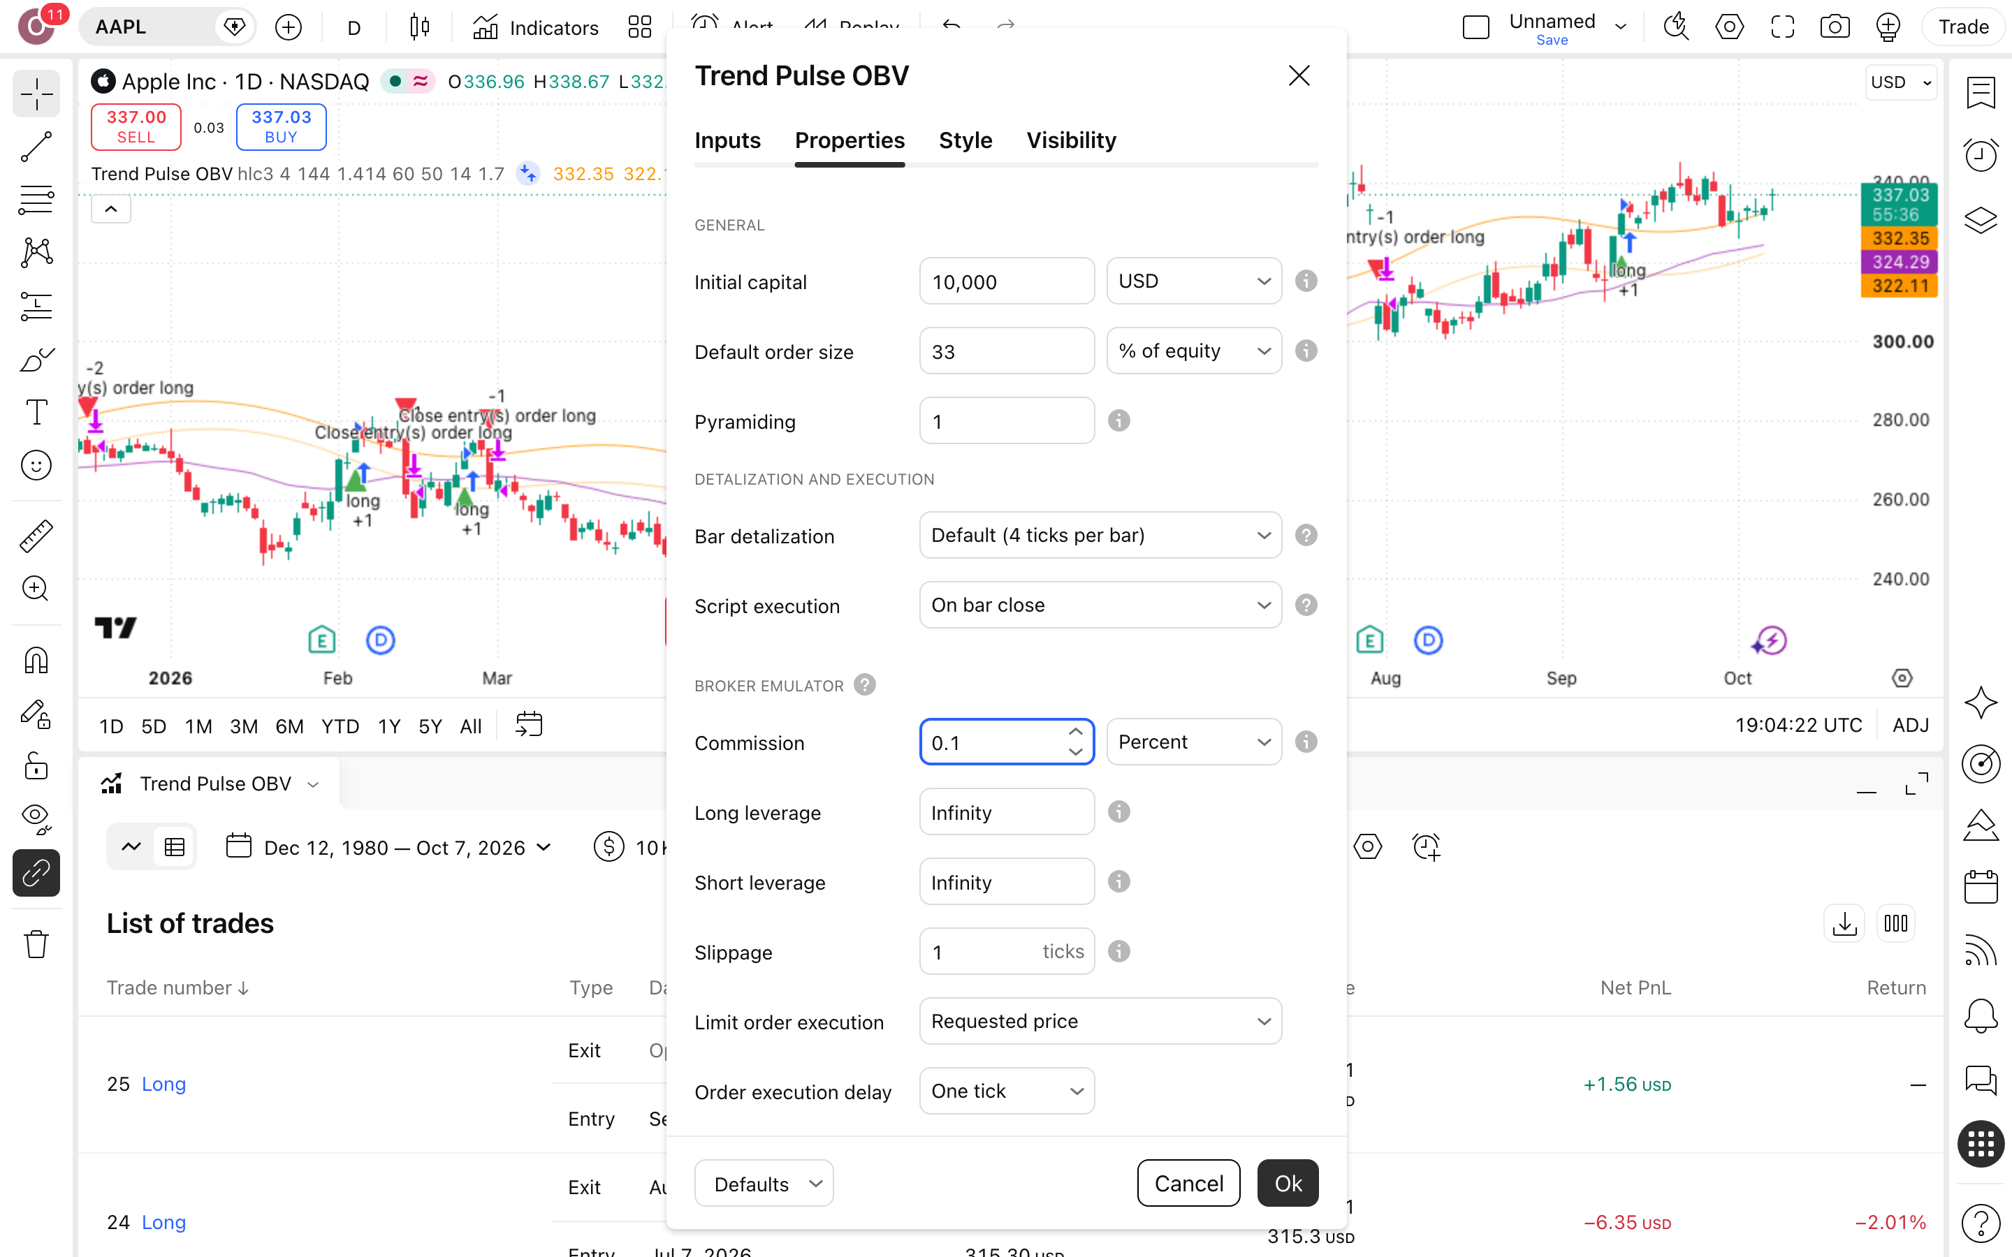Take a chart snapshot with camera icon
This screenshot has height=1257, width=2012.
click(1835, 27)
